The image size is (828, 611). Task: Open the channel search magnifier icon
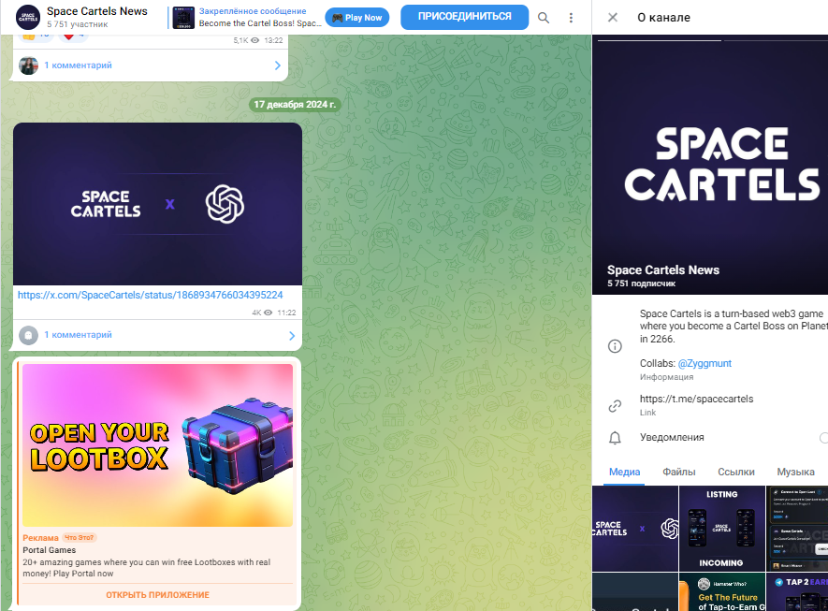[544, 18]
